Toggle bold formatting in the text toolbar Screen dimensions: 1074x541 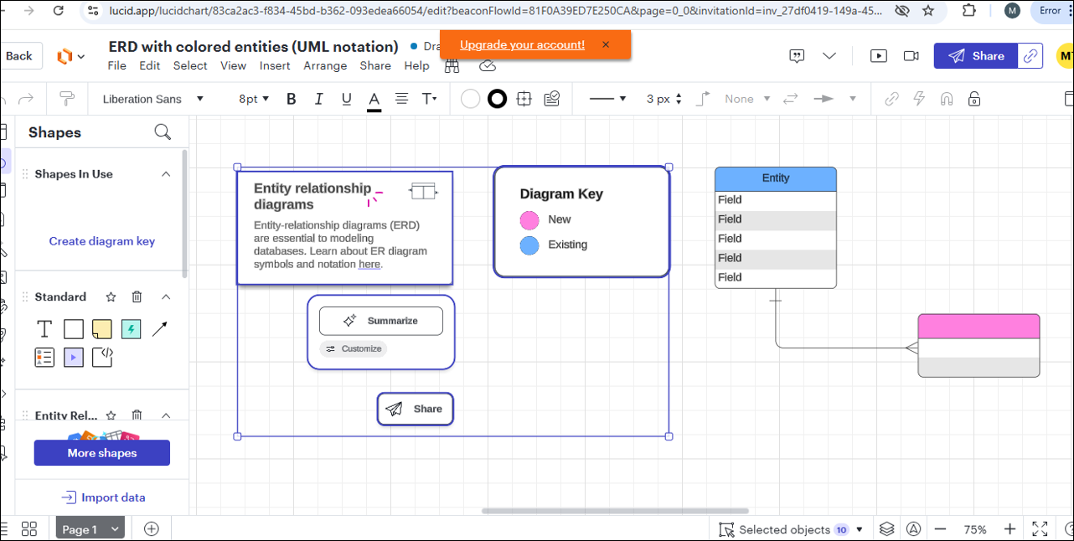click(291, 98)
